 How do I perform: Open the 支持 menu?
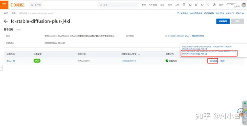(170, 5)
